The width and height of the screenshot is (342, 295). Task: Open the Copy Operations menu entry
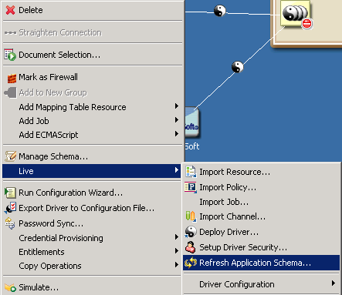[x=92, y=266]
